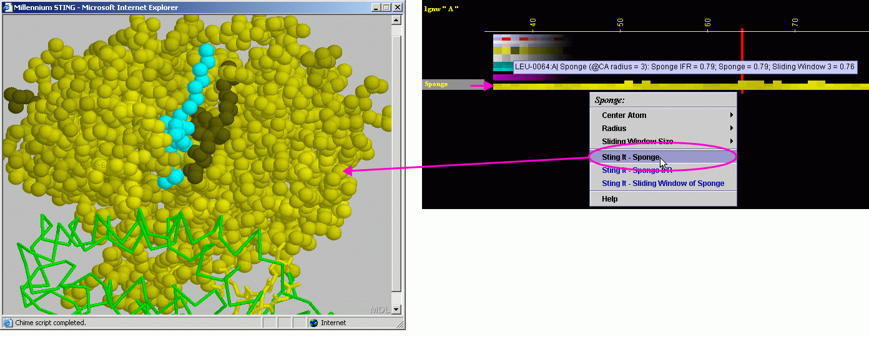The width and height of the screenshot is (869, 337).
Task: Click the Center Atom submenu arrow
Action: pyautogui.click(x=731, y=115)
